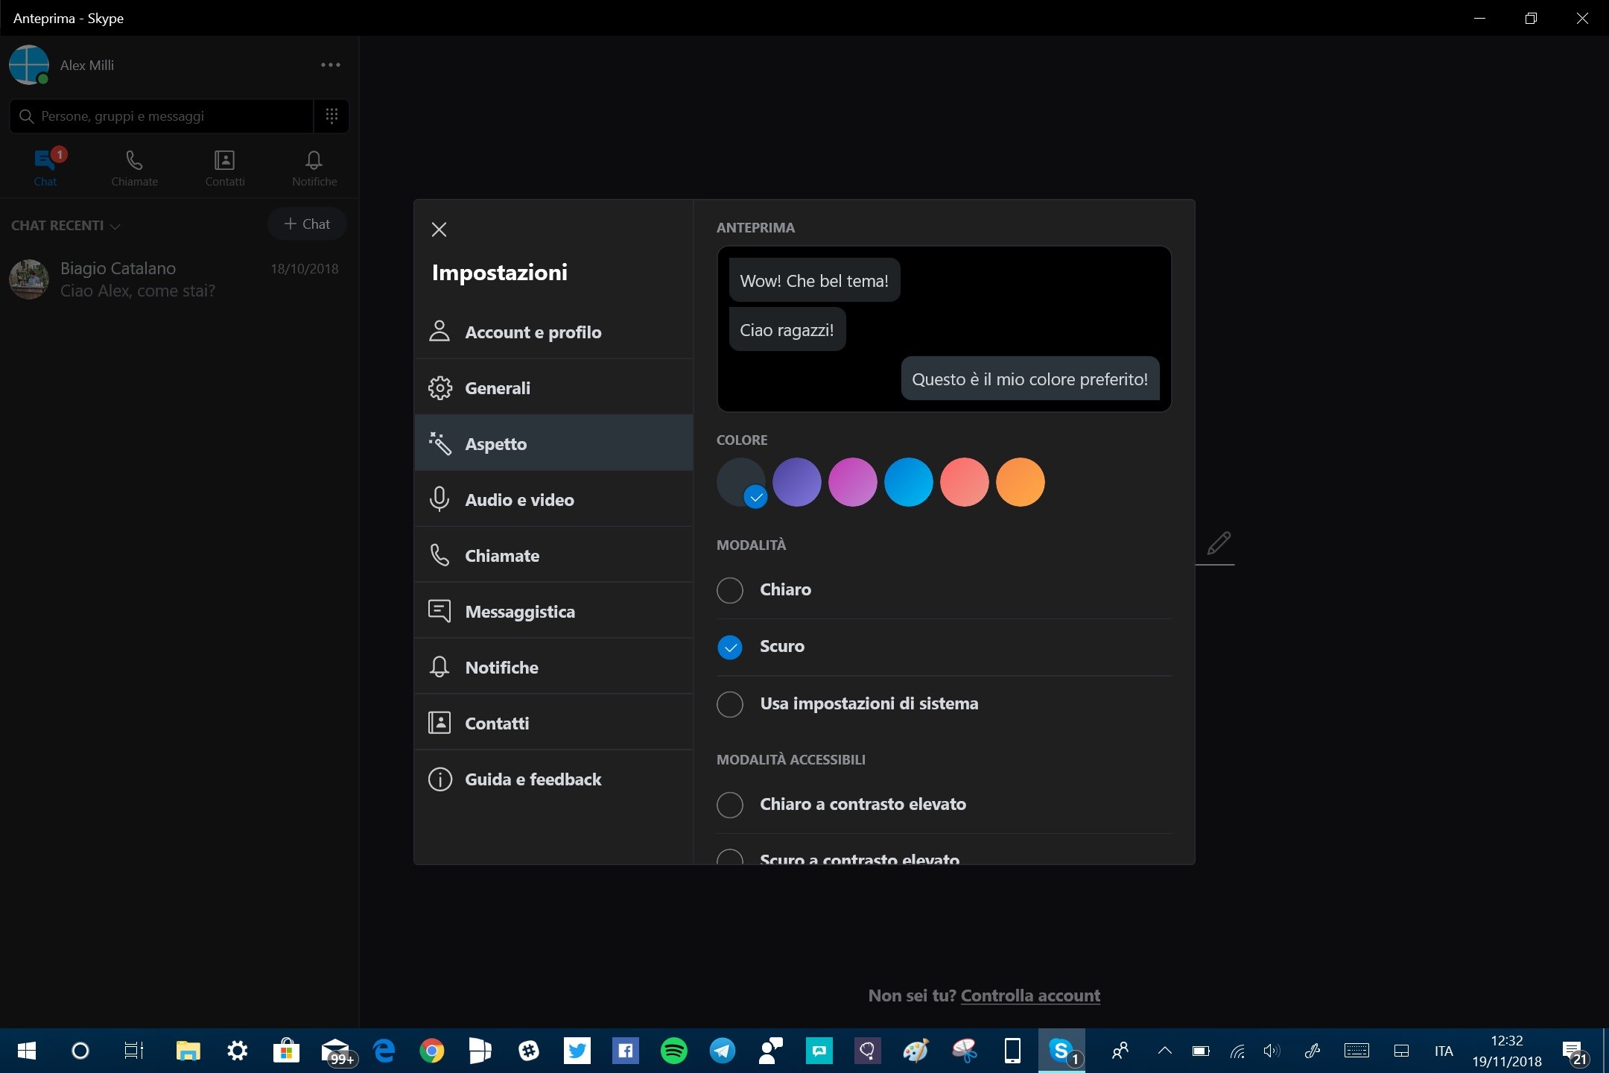Open Account e profilo settings
Screen dimensions: 1609x1073
[553, 332]
